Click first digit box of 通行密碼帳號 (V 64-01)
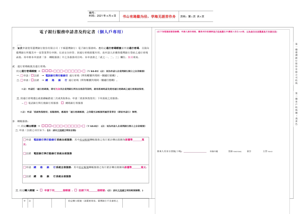The width and height of the screenshot is (302, 214). [x=43, y=71]
